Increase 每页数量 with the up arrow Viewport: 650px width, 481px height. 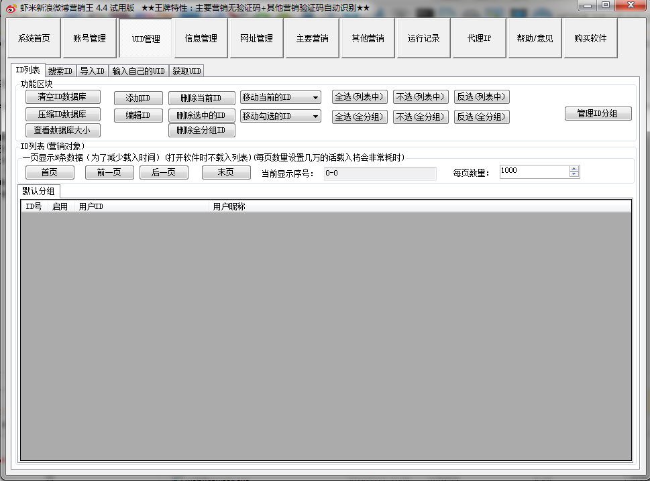pos(574,169)
